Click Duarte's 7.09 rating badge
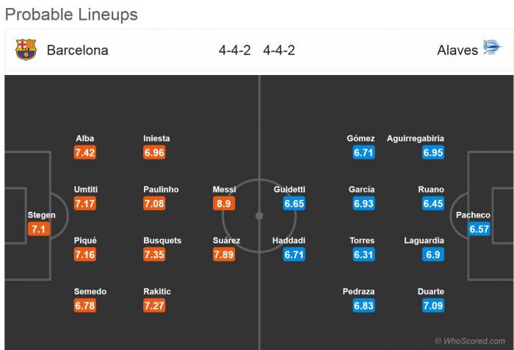 433,305
